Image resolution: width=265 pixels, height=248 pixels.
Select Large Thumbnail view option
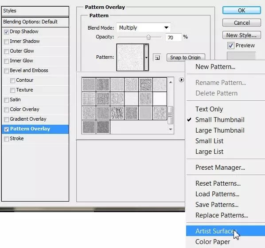pos(220,130)
